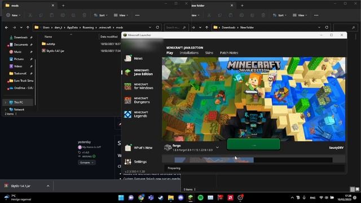The height and width of the screenshot is (203, 361).
Task: Switch to the Installations tab
Action: [x=189, y=52]
